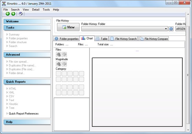Click the scroll down arrow at the bottom right
This screenshot has height=134, width=192.
188,130
